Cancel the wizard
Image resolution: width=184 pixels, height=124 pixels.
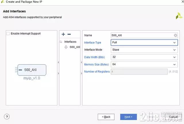pyautogui.click(x=173, y=117)
